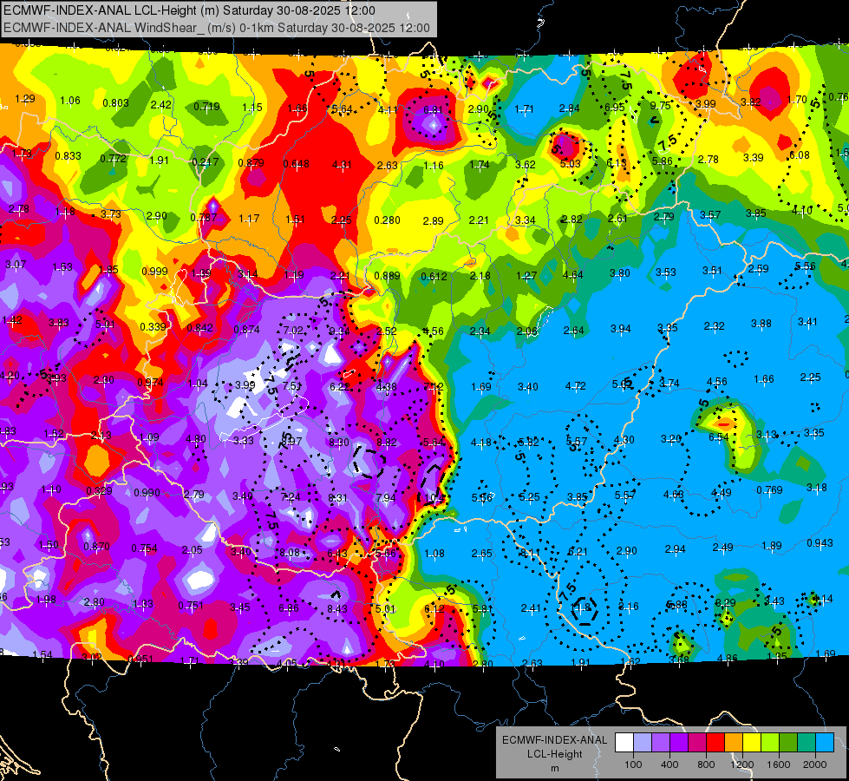This screenshot has width=849, height=781.
Task: Click legend tick label 800
Action: coord(706,765)
